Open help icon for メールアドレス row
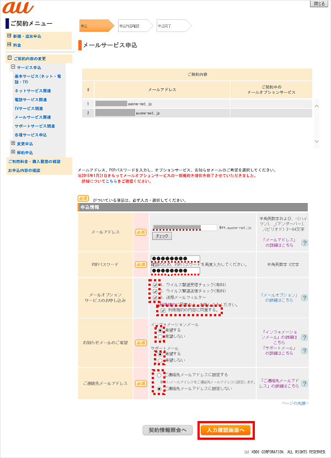The image size is (331, 458). point(305,243)
